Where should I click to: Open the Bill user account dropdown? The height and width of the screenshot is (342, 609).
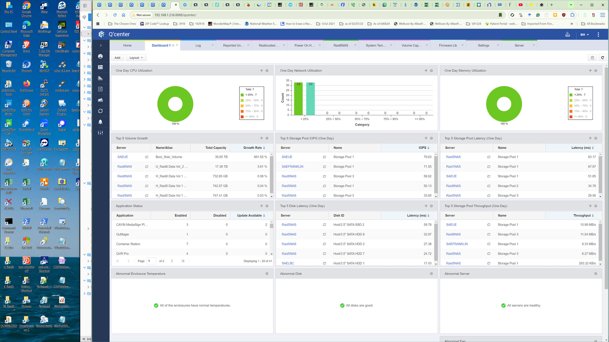(x=584, y=35)
